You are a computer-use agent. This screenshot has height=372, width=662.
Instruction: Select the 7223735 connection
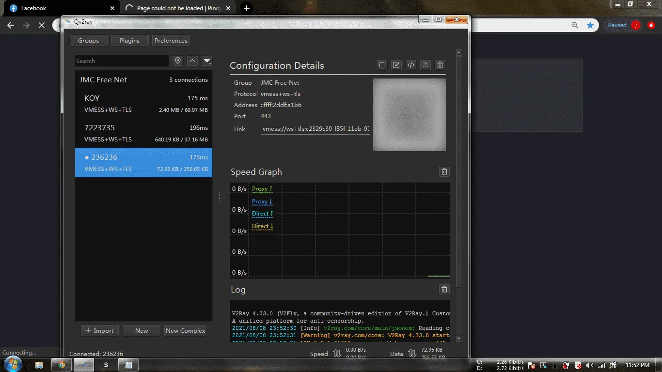(143, 133)
